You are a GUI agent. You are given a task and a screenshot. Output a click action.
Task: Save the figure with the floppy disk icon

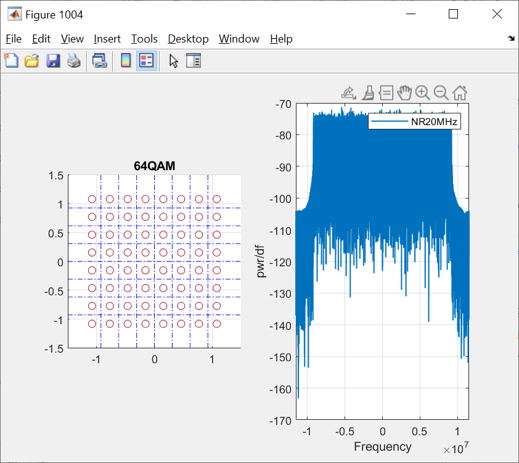(x=53, y=60)
